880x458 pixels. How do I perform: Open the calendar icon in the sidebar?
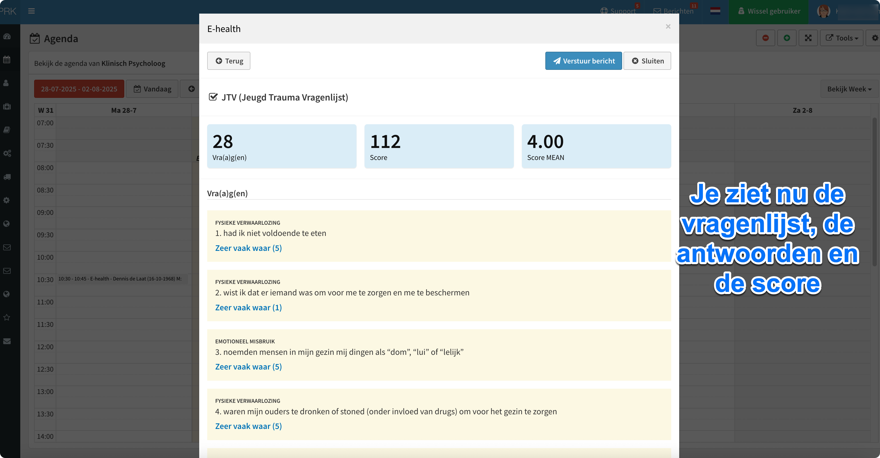(x=7, y=59)
